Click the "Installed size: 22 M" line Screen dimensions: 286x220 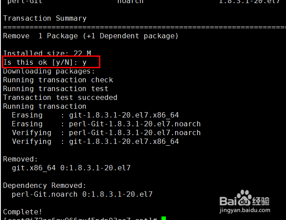(x=47, y=53)
